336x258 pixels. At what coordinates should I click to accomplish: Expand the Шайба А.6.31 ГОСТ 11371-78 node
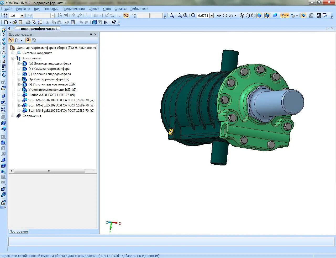pyautogui.click(x=19, y=95)
